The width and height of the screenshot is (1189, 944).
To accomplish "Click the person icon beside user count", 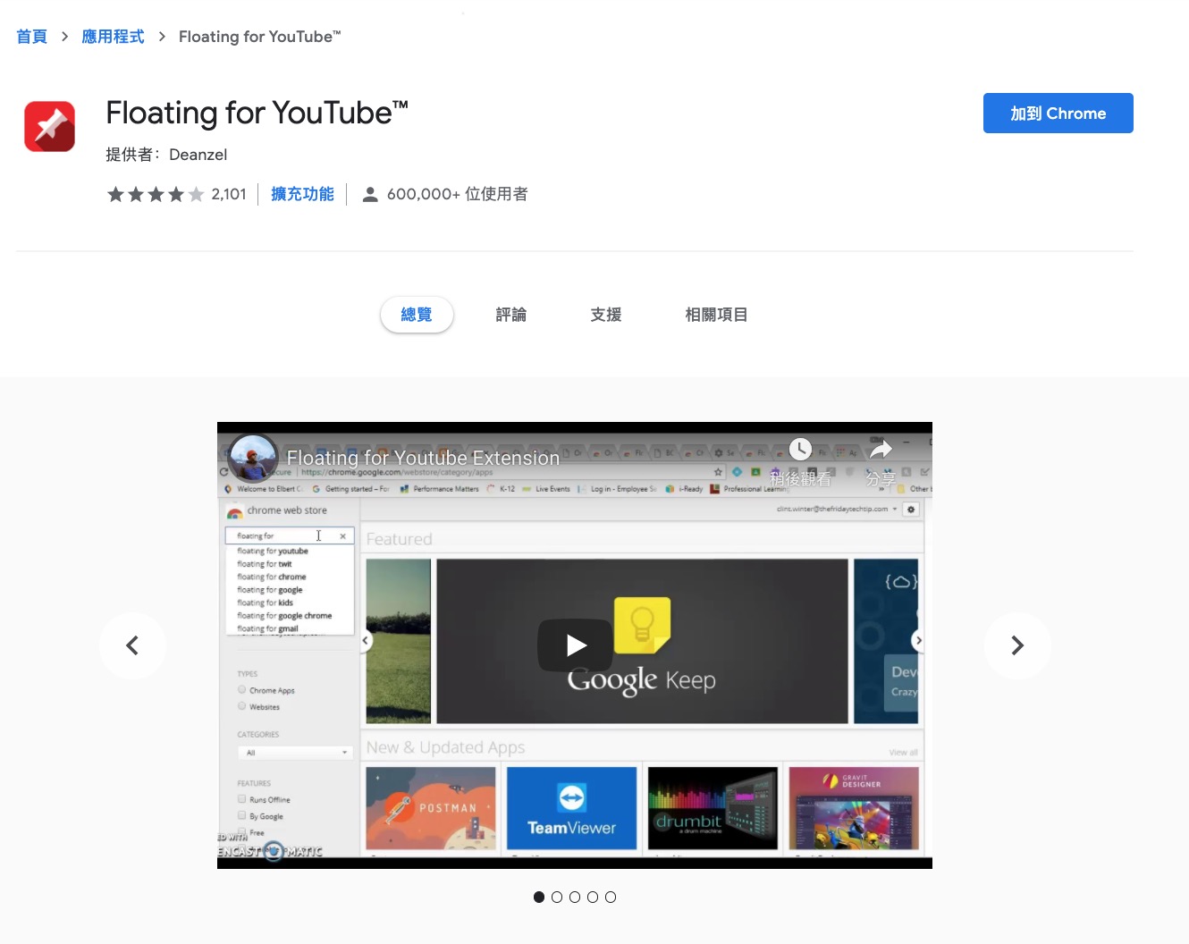I will click(x=370, y=194).
